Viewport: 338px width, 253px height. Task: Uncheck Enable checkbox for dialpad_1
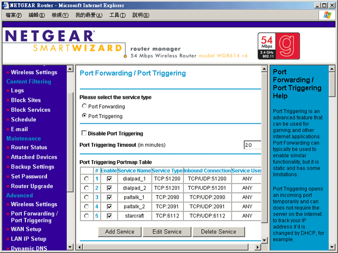click(109, 179)
